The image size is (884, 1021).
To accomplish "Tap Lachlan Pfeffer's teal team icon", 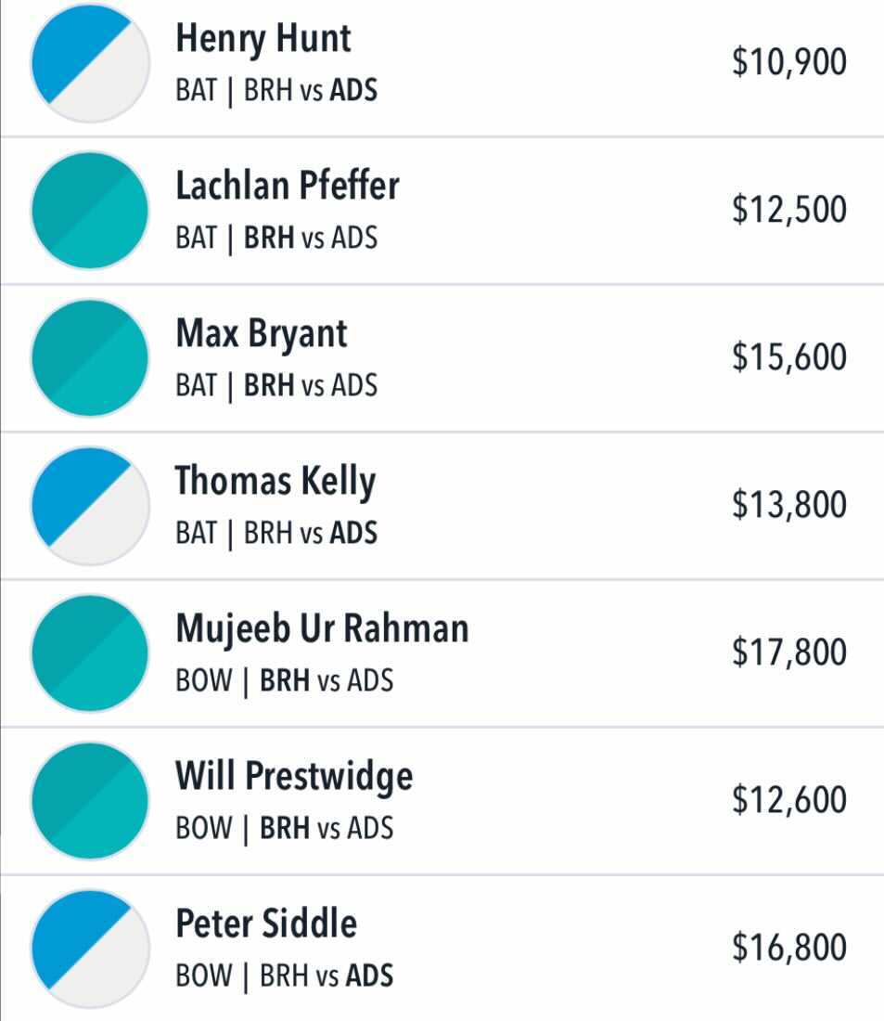I will coord(91,211).
